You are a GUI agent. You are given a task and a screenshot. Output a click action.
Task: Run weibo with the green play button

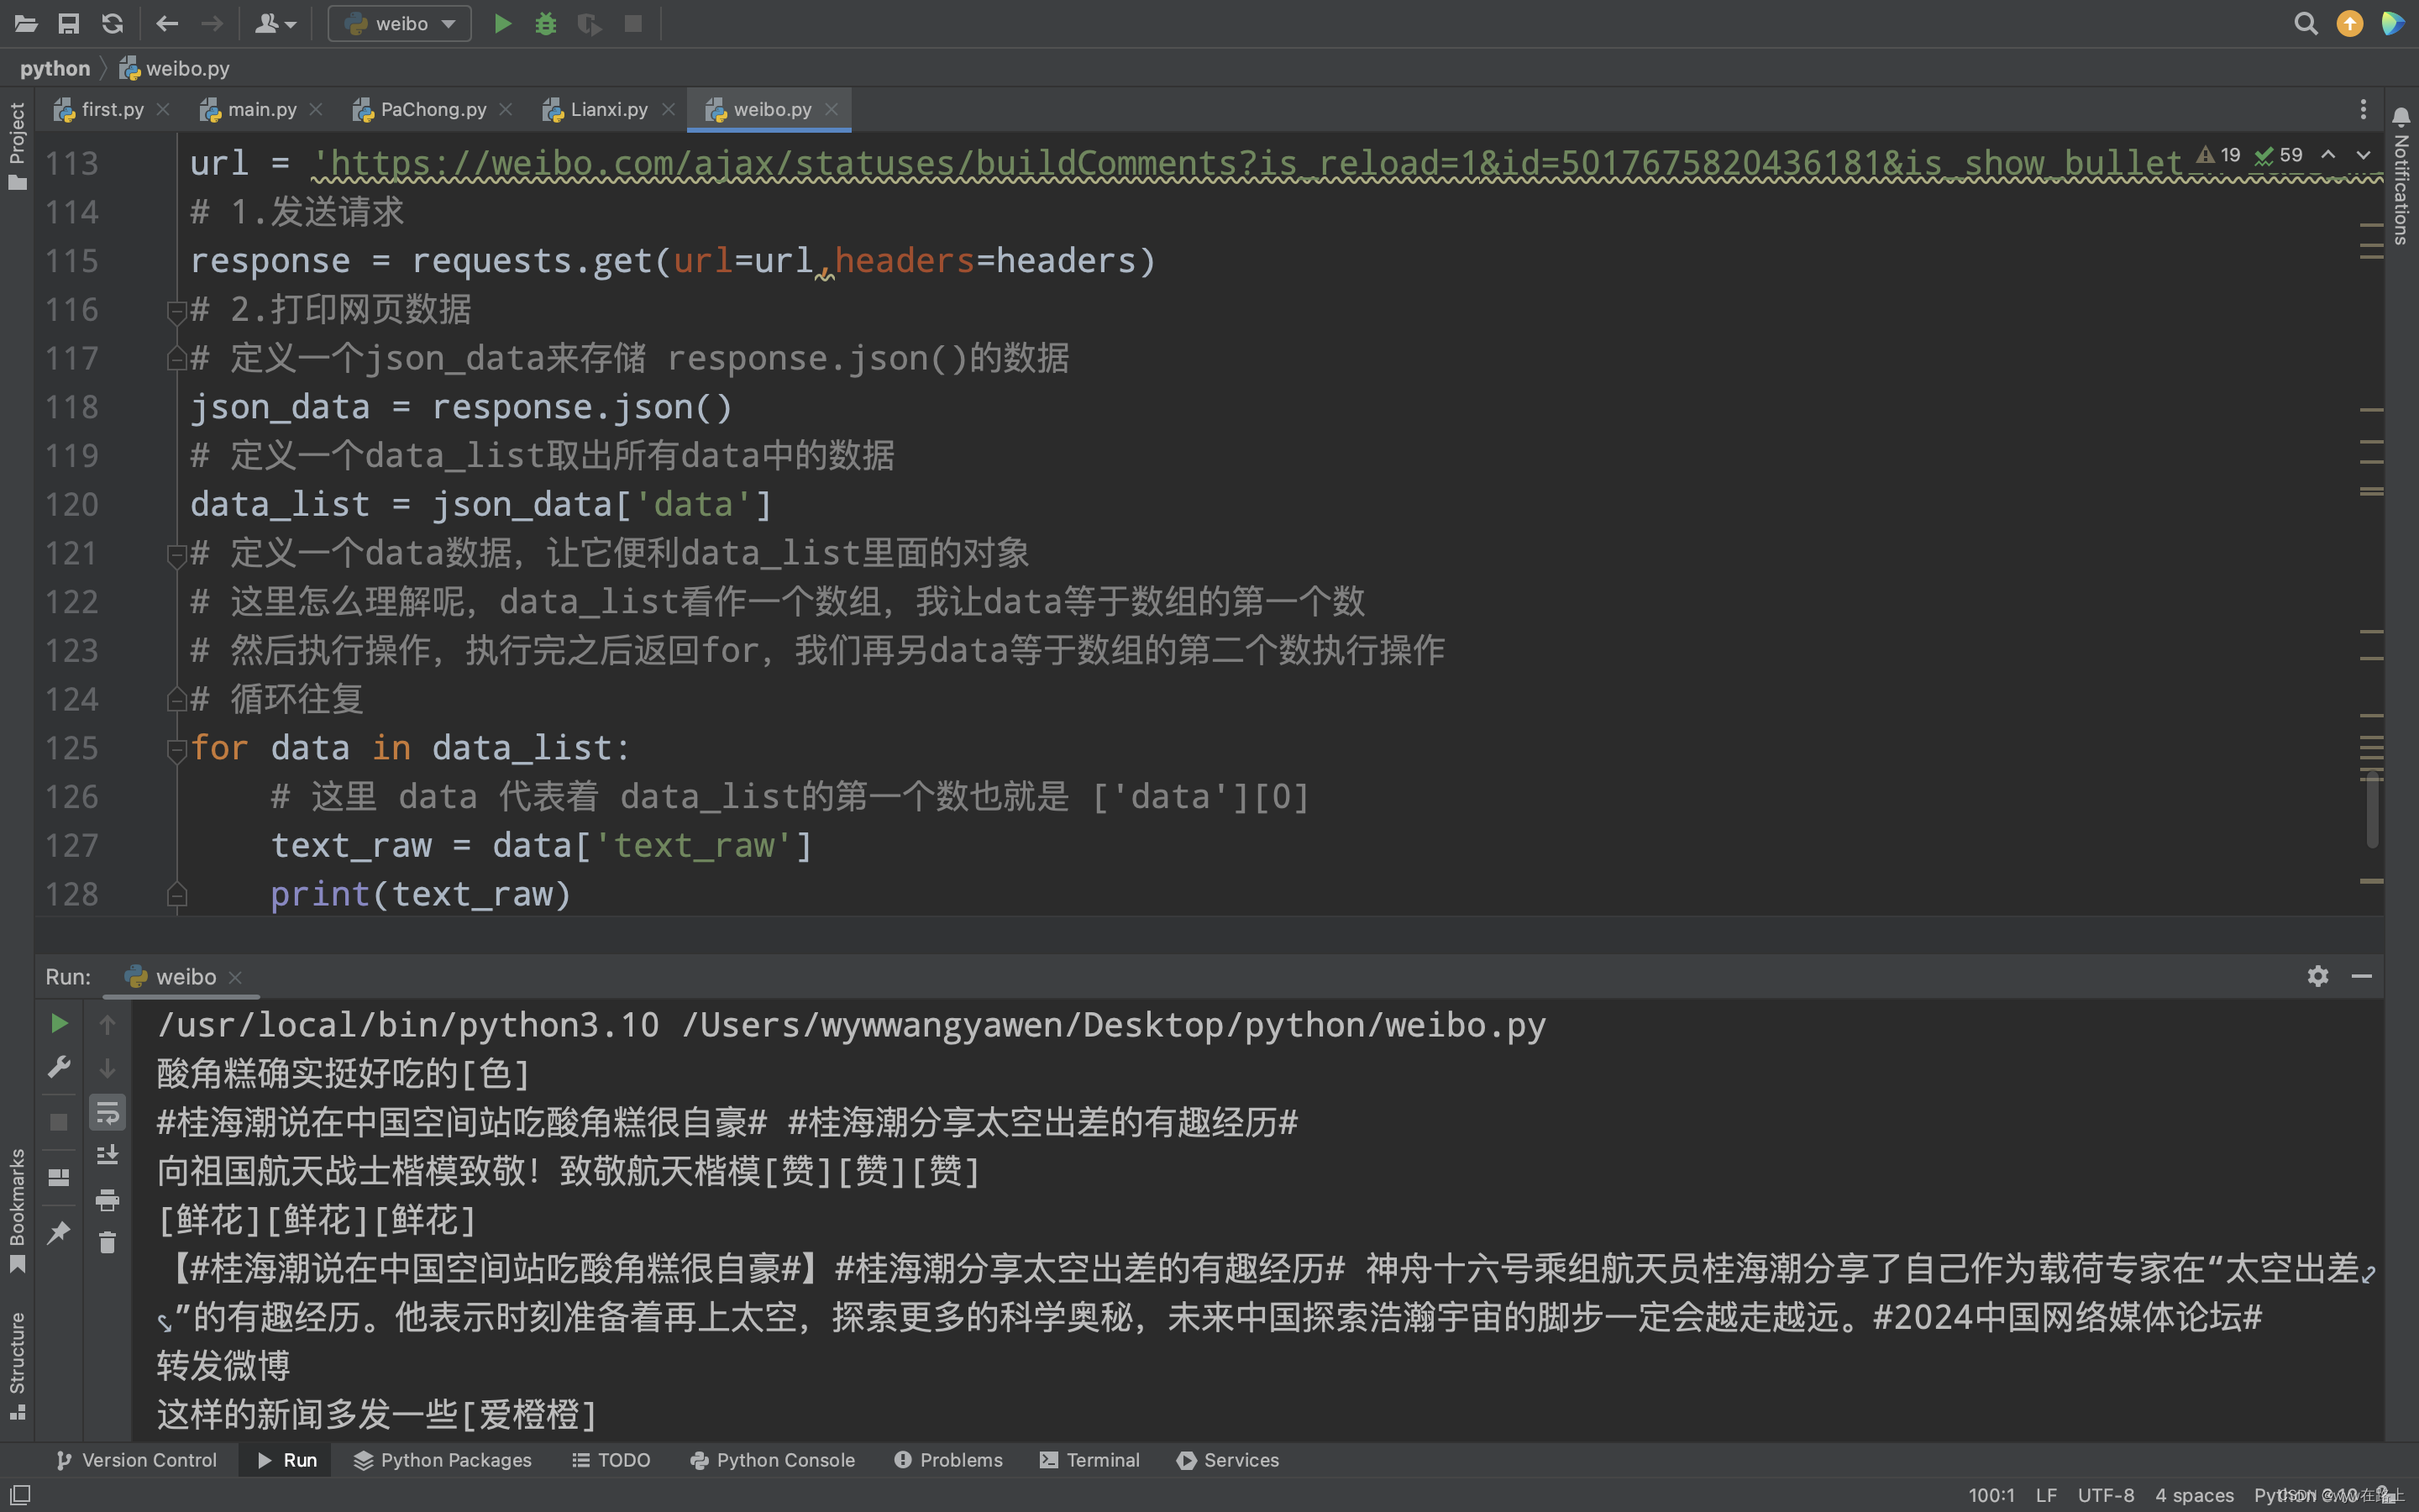tap(503, 23)
